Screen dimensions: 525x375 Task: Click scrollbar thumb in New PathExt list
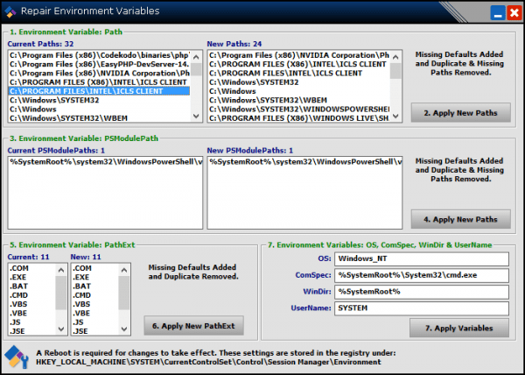coord(124,293)
